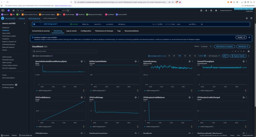The width and height of the screenshot is (256, 137).
Task: Click the Import bookmarks now link
Action: (x=63, y=5)
